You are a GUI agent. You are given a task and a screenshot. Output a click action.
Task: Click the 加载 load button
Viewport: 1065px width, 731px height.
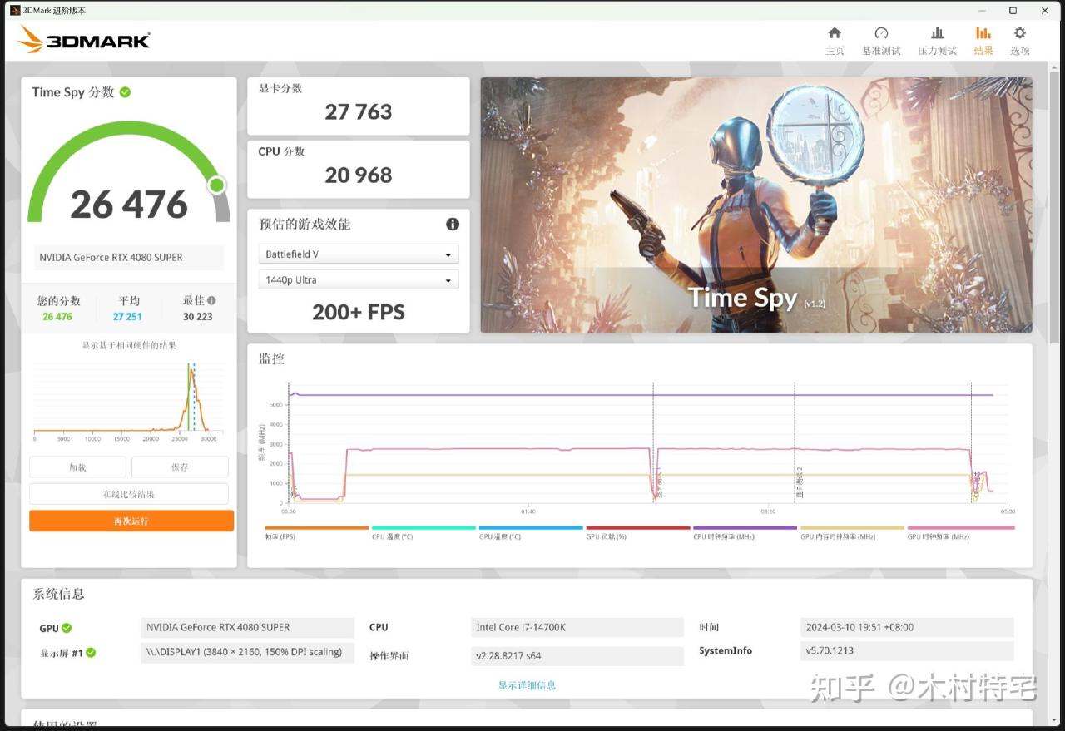click(x=77, y=467)
